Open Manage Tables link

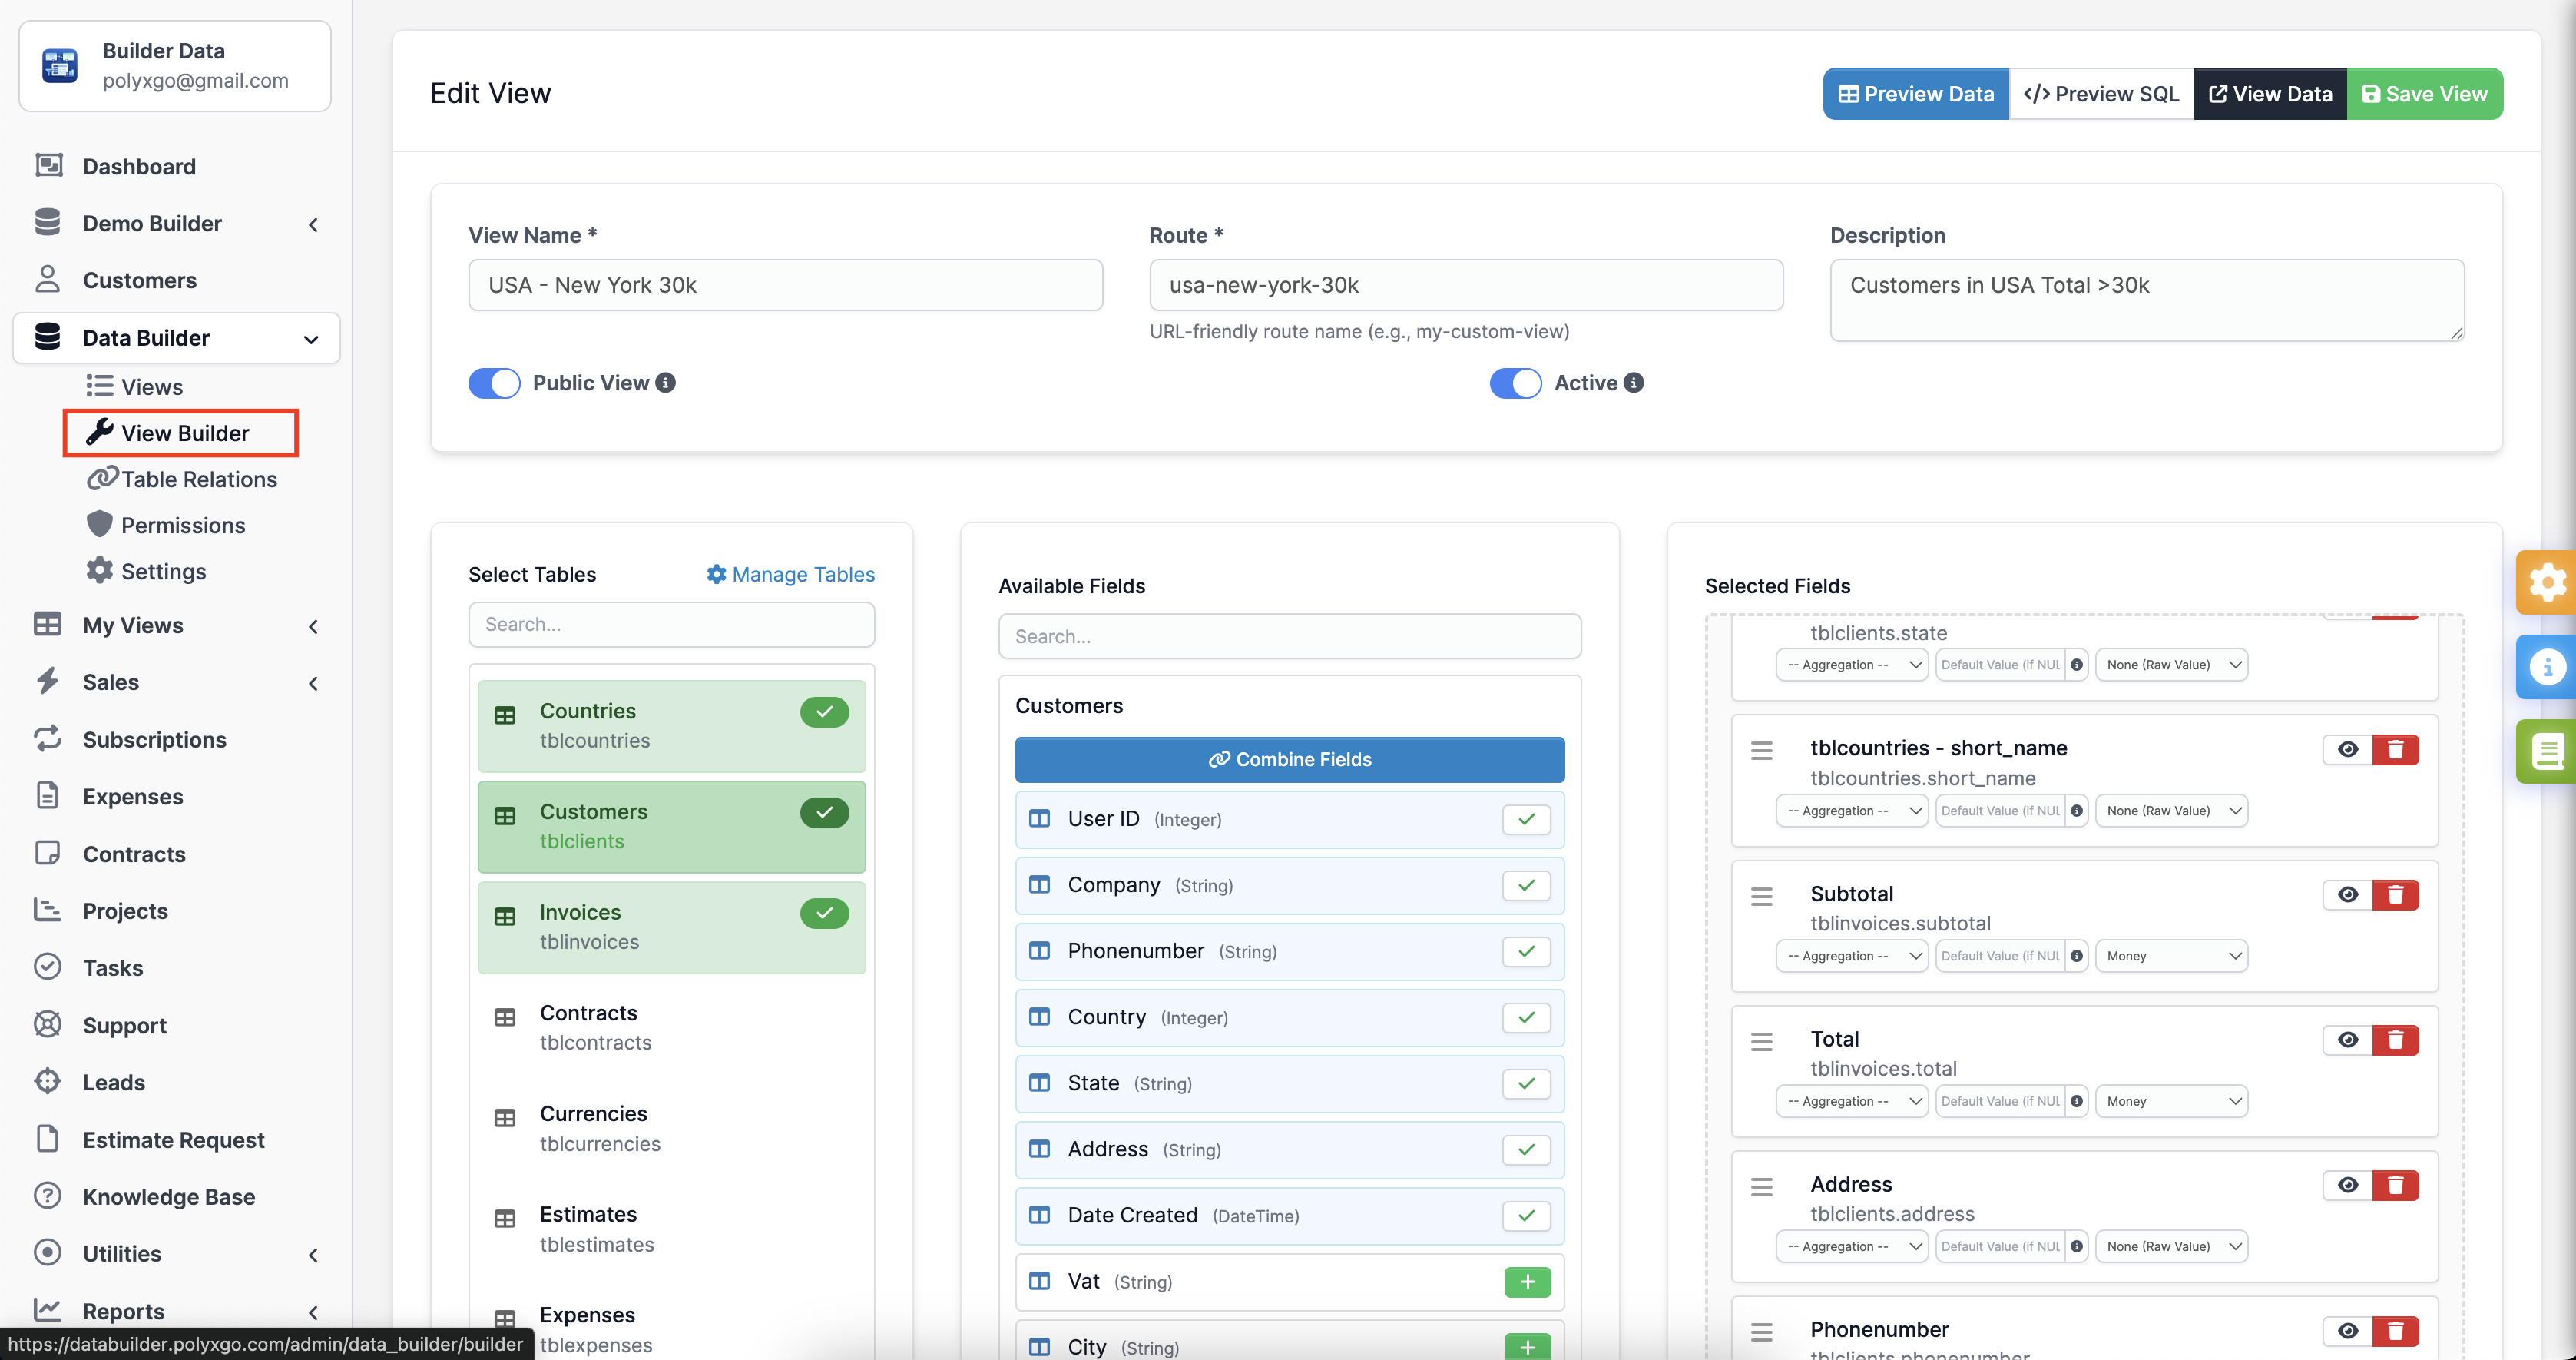789,573
